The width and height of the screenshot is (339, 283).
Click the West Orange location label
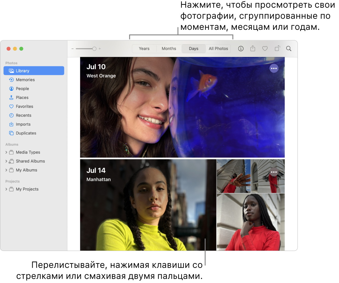click(101, 76)
